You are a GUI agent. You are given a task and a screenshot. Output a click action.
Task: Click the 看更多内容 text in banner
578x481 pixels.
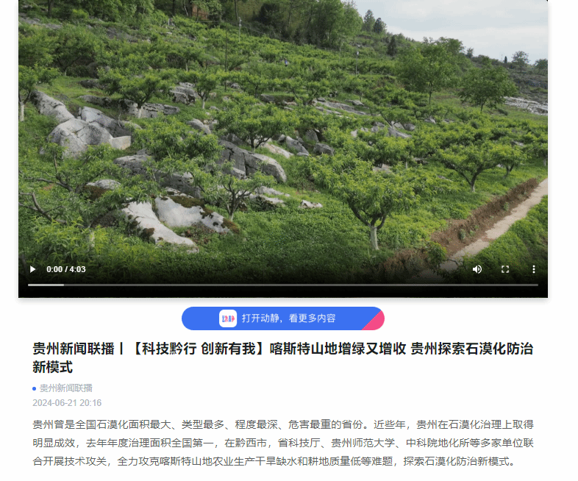(312, 318)
